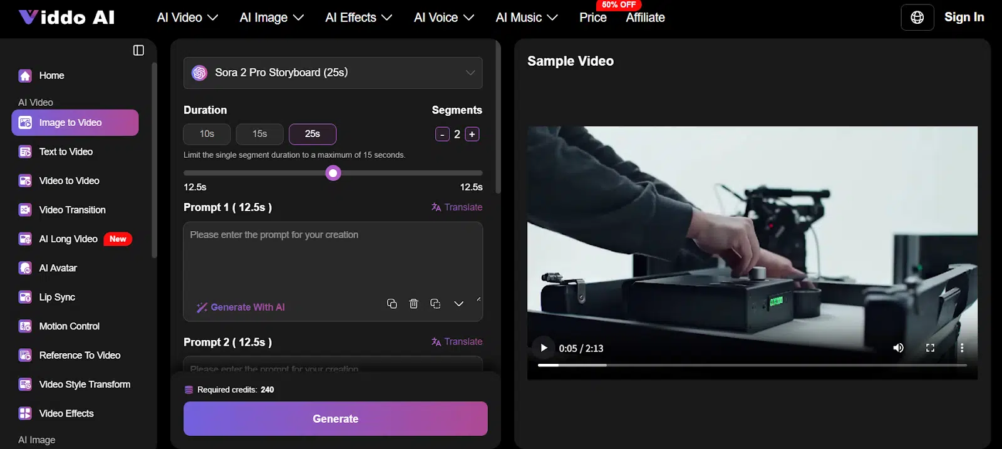The width and height of the screenshot is (1002, 449).
Task: Expand the AI Image menu
Action: [x=271, y=18]
